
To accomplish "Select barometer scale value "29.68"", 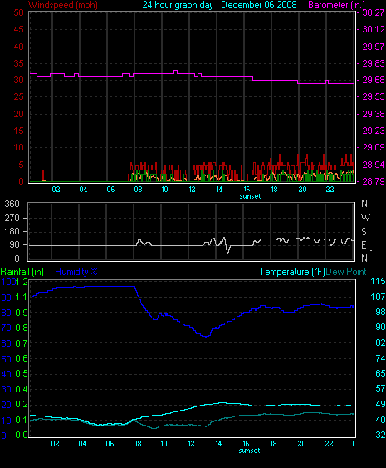I will pos(374,80).
